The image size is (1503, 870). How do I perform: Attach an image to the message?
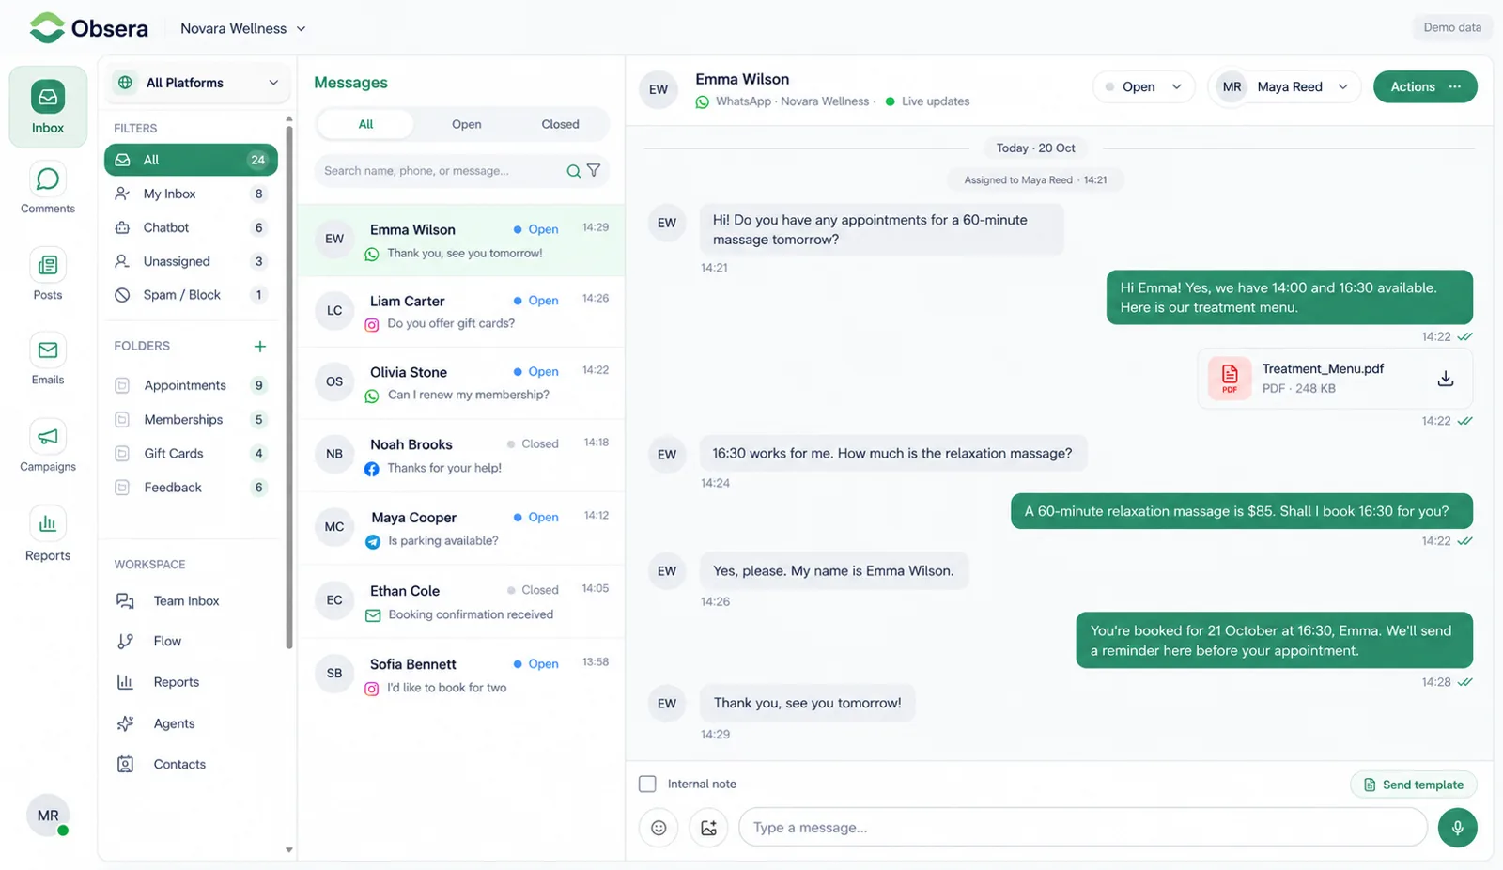point(708,828)
